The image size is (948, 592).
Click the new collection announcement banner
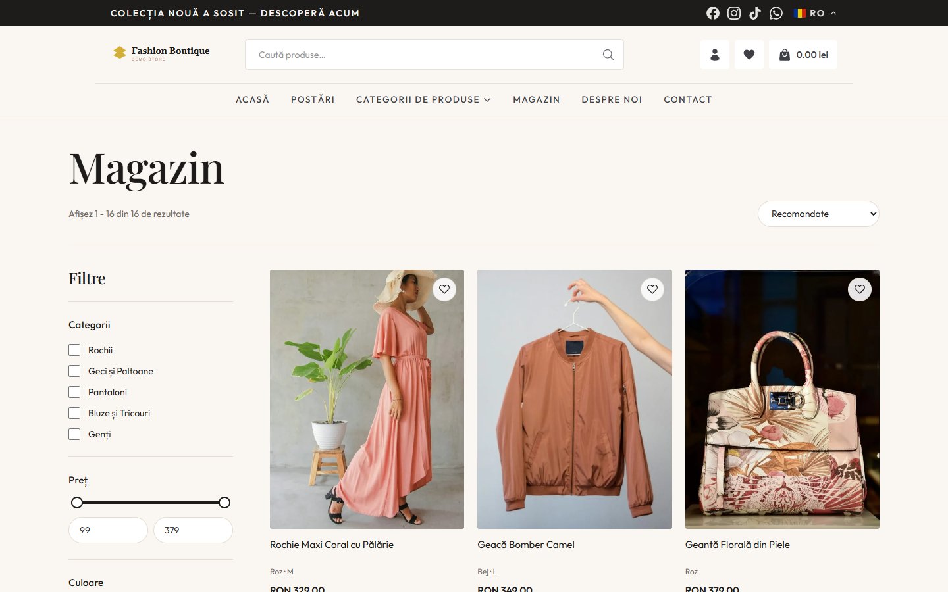(235, 13)
